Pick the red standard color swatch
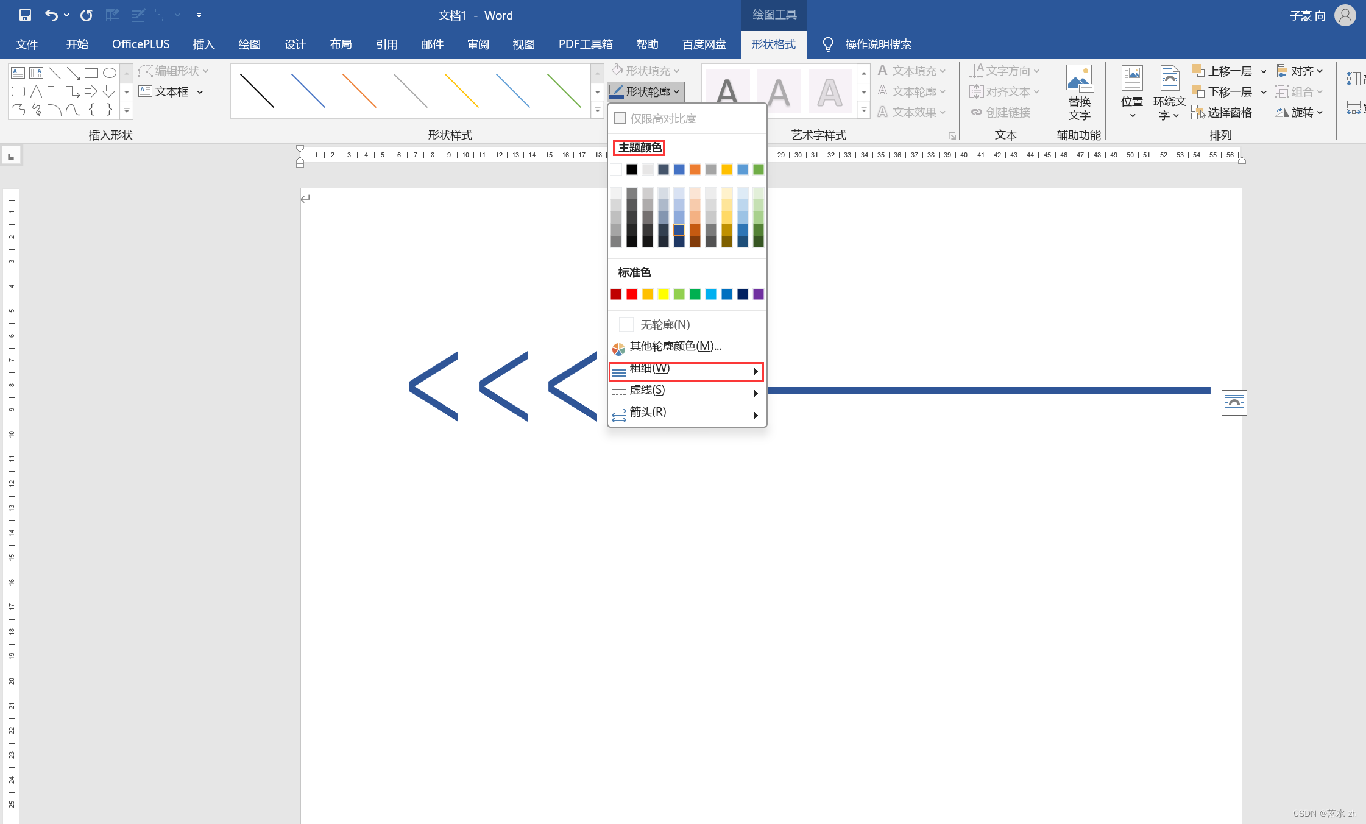 (x=632, y=294)
